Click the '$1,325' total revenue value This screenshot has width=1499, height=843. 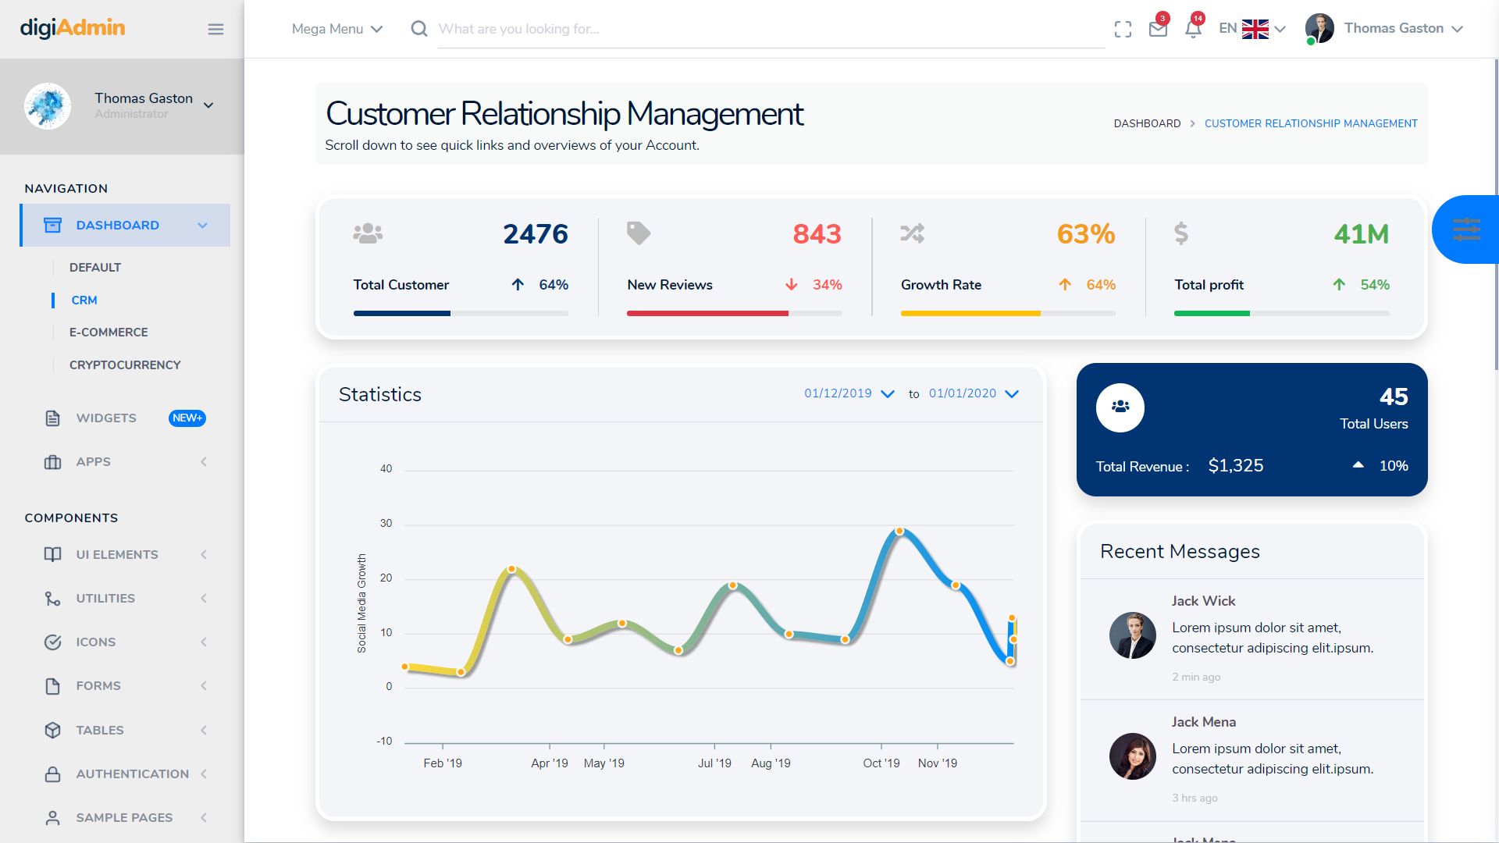pos(1236,466)
